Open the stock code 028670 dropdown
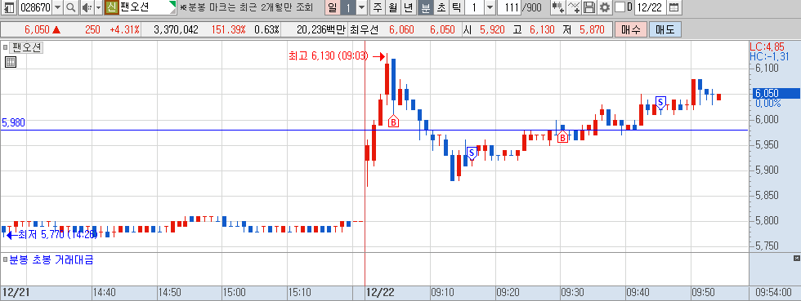Viewport: 801px width, 301px height. 57,7
